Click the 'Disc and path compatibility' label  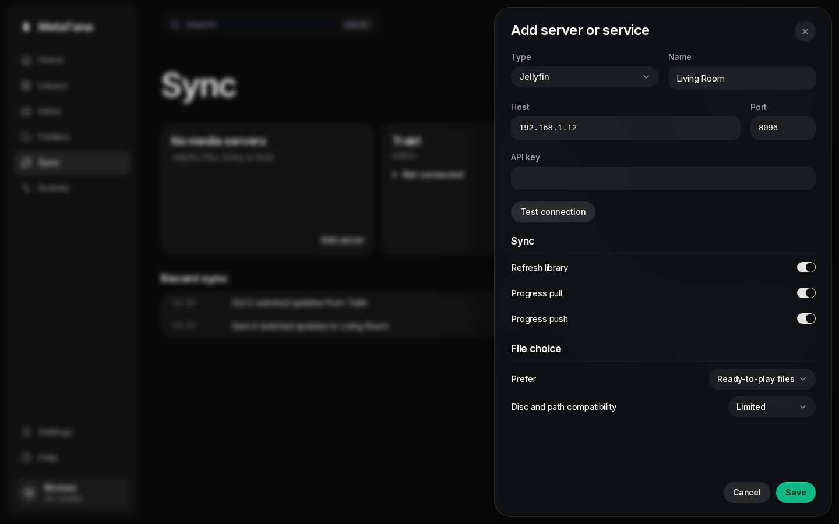(563, 407)
